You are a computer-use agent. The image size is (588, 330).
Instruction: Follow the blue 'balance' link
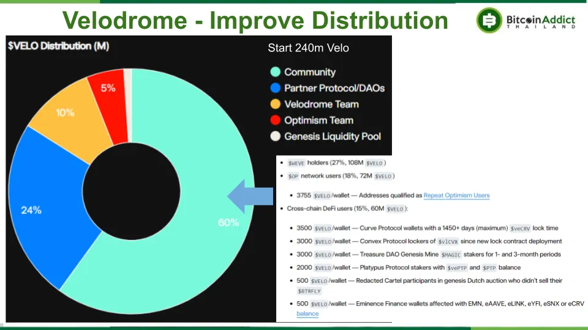click(x=307, y=313)
